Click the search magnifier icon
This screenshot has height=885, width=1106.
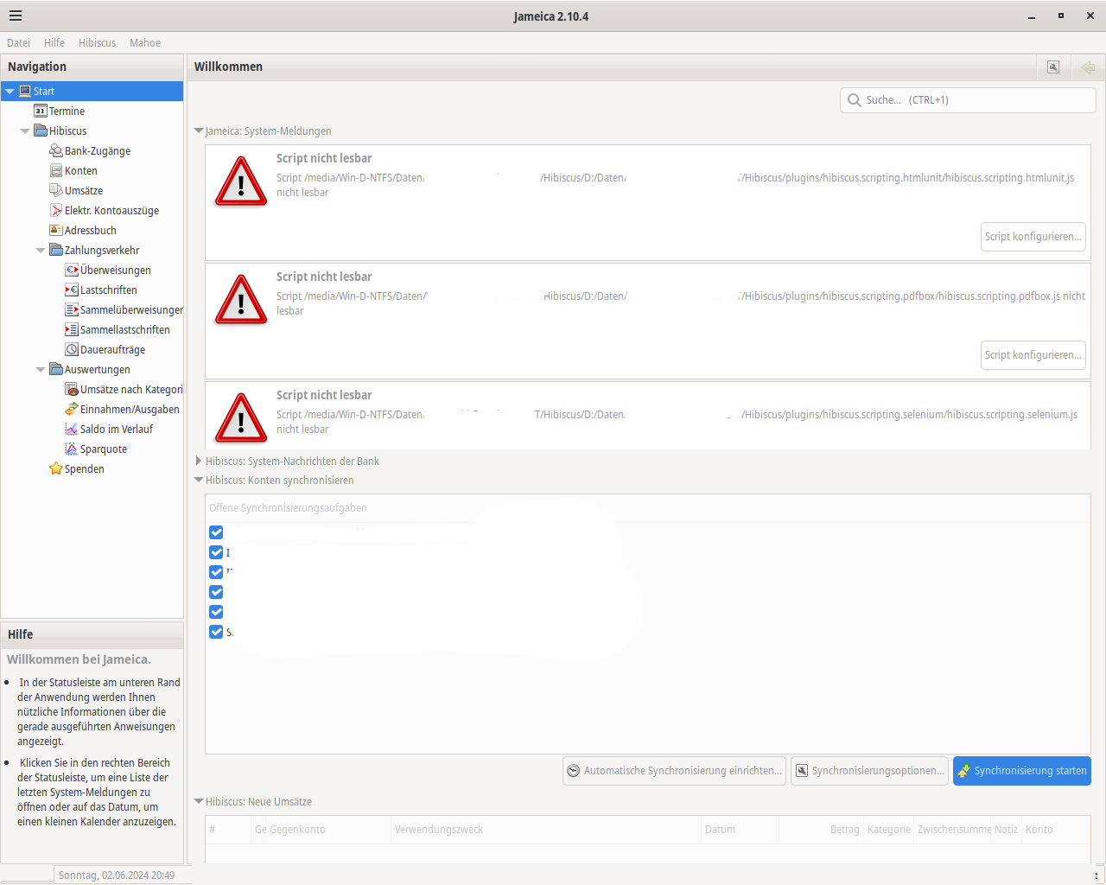(x=854, y=100)
